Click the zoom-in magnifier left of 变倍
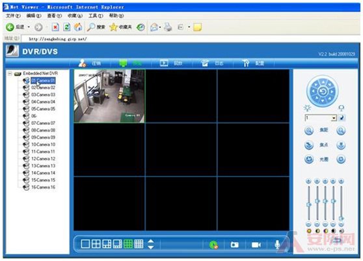 coord(309,131)
